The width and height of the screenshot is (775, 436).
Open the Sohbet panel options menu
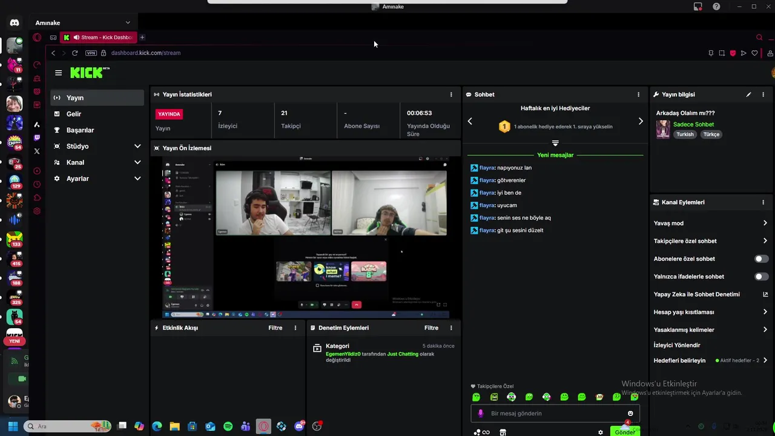(638, 94)
